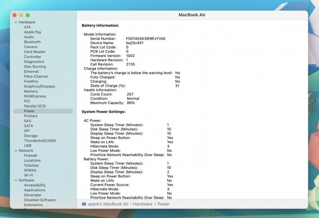Click the Network group label
The width and height of the screenshot is (319, 218).
pyautogui.click(x=26, y=151)
